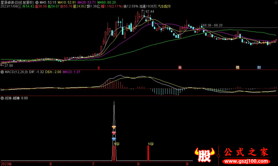
Task: Click the MACD: 1.37 value
Action: pyautogui.click(x=71, y=72)
